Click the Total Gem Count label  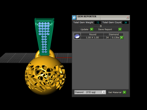pos(112,23)
